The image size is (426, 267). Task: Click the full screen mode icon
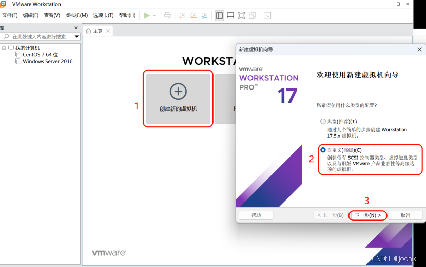(241, 16)
